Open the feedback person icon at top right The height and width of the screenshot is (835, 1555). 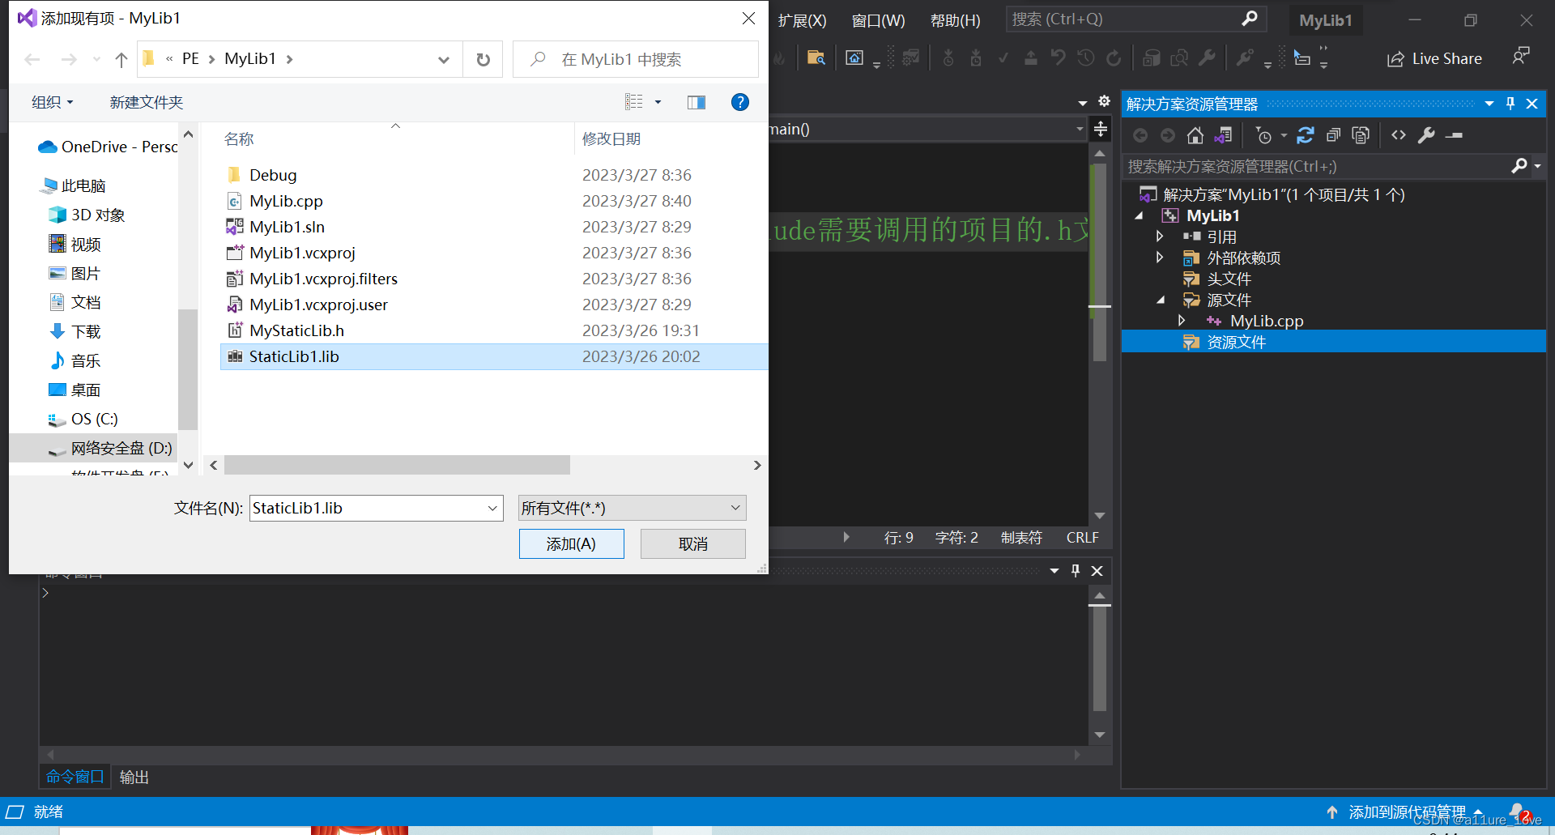pyautogui.click(x=1521, y=57)
